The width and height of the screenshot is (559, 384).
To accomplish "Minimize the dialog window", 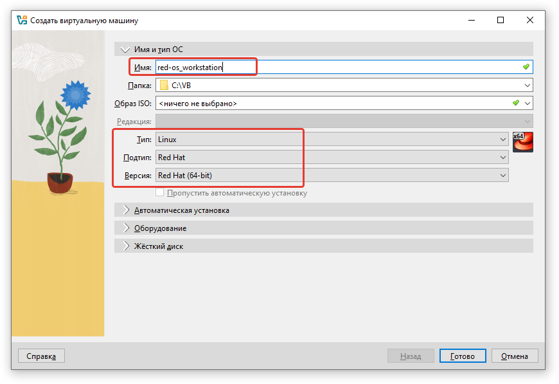I will click(x=472, y=20).
